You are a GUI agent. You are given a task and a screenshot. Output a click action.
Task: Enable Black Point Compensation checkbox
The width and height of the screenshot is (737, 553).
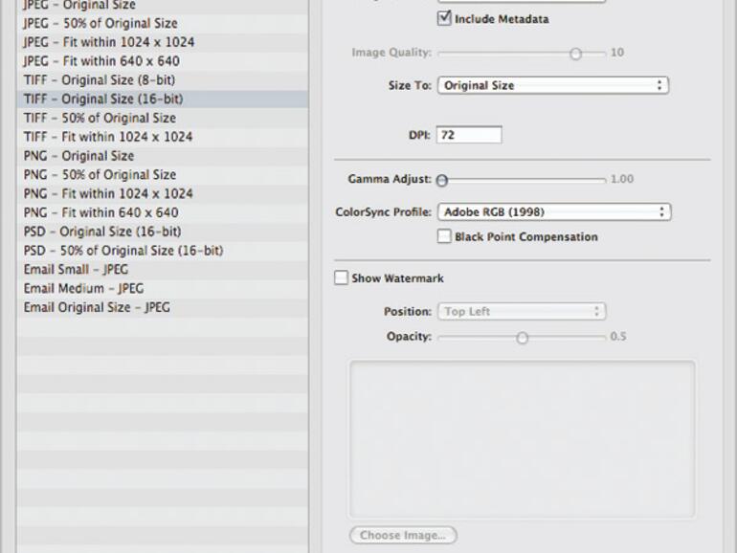point(444,236)
